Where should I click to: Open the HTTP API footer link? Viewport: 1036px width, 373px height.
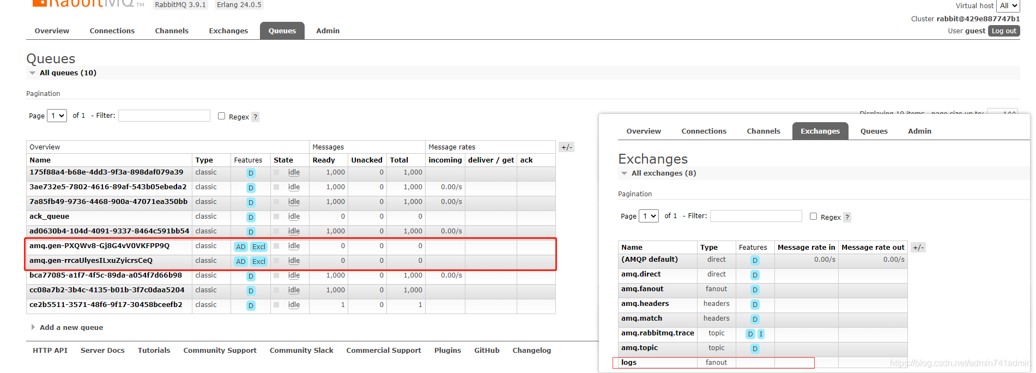pos(50,351)
